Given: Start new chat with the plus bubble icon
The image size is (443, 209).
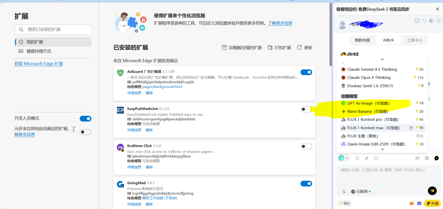Looking at the screenshot, I should click(436, 158).
